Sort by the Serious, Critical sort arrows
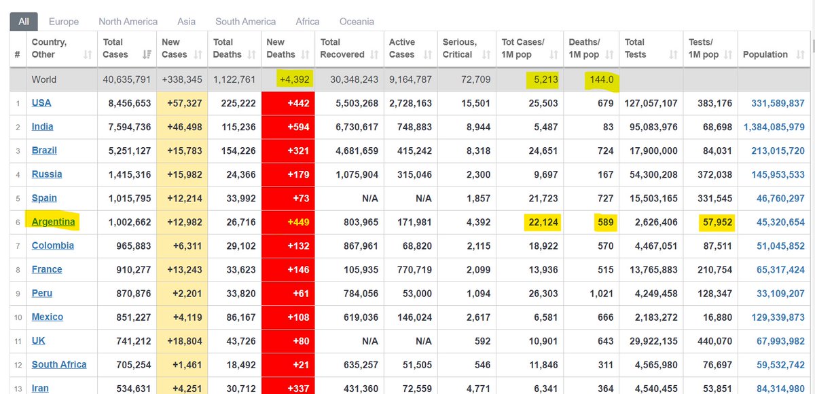This screenshot has height=394, width=815. (x=486, y=54)
